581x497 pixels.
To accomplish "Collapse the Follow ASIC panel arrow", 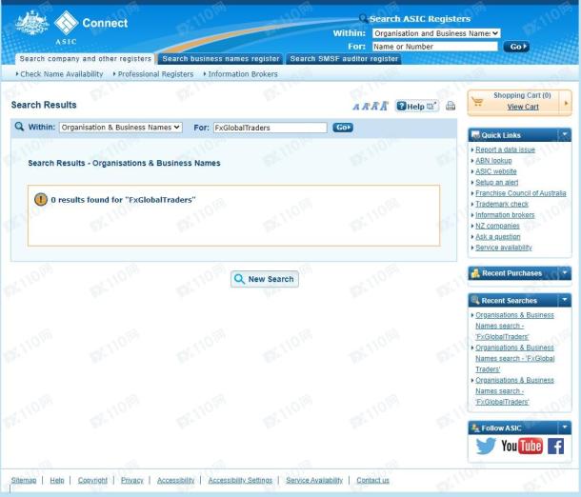I will point(564,427).
